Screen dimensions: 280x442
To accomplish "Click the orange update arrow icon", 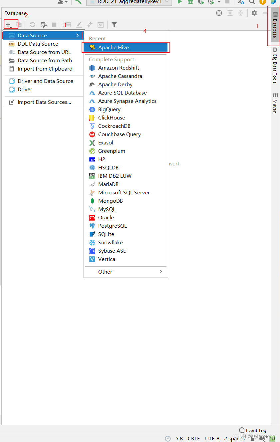I will 263,2.
